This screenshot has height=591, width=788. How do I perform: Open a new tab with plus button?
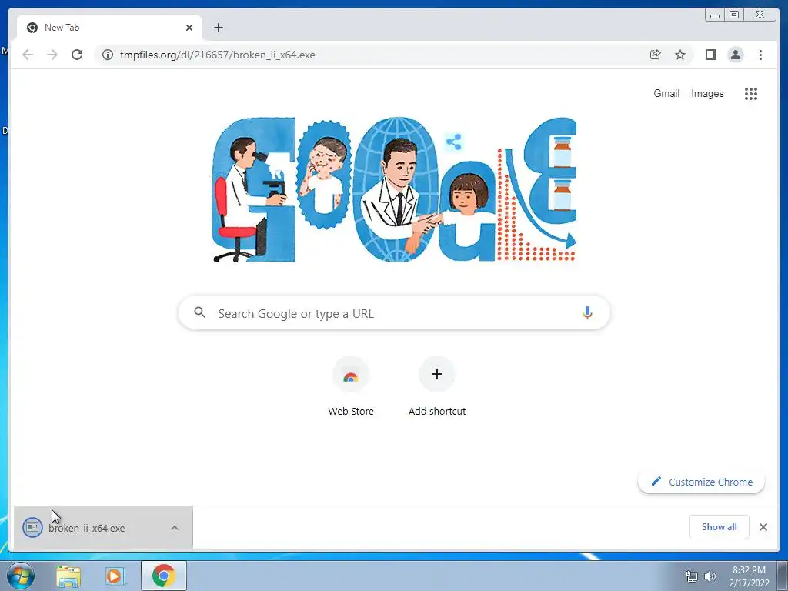coord(218,28)
